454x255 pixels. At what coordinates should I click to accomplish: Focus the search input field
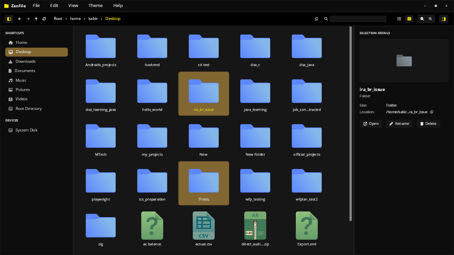(x=358, y=19)
